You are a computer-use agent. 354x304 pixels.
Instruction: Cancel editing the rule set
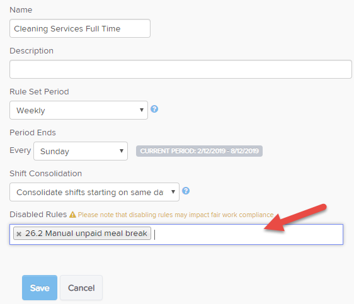(81, 288)
